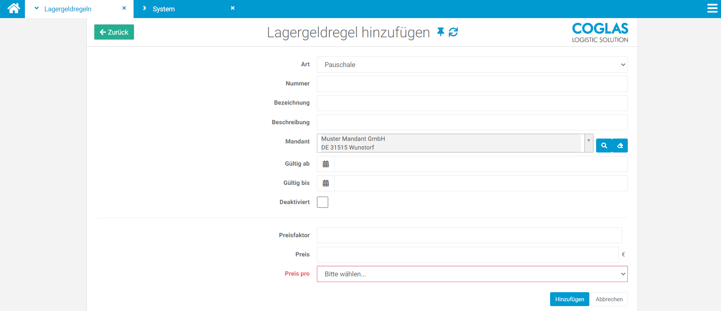
Task: Open the hamburger menu at top right
Action: point(712,8)
